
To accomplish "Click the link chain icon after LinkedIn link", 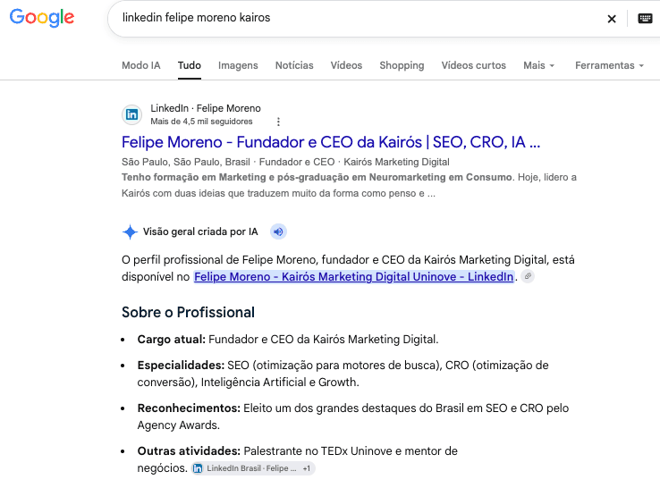I will pyautogui.click(x=528, y=276).
